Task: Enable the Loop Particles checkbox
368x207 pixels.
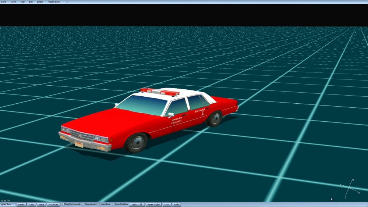Action: click(x=113, y=204)
